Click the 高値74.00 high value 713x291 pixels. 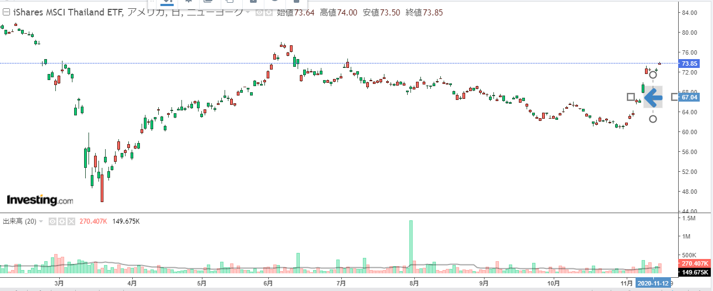338,12
